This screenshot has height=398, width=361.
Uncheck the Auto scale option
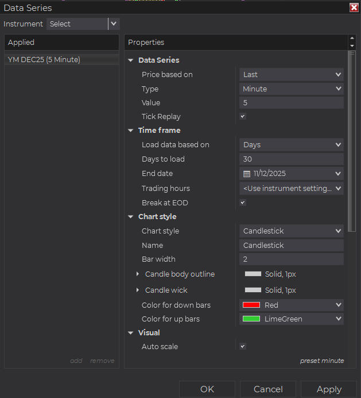243,347
